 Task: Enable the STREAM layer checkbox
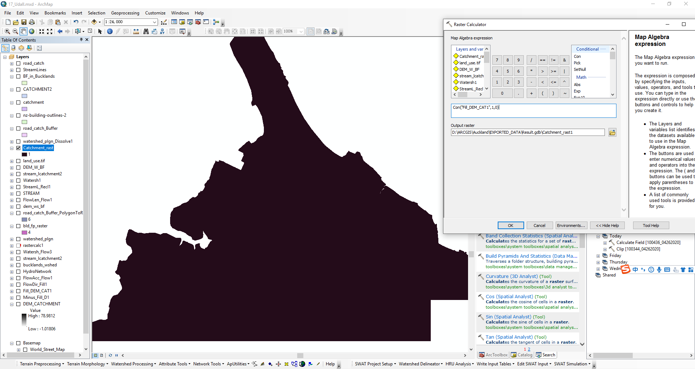click(18, 193)
